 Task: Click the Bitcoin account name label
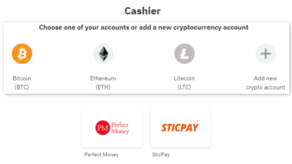click(x=22, y=78)
